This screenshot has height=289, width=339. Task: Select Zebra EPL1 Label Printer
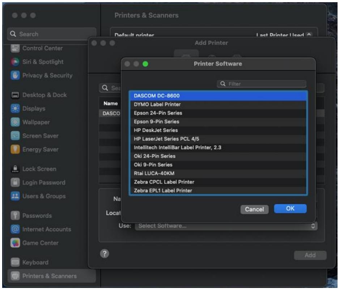219,190
